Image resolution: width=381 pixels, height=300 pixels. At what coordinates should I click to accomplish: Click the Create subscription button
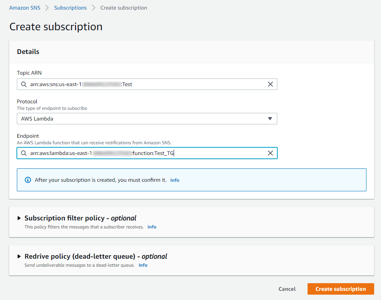point(340,289)
